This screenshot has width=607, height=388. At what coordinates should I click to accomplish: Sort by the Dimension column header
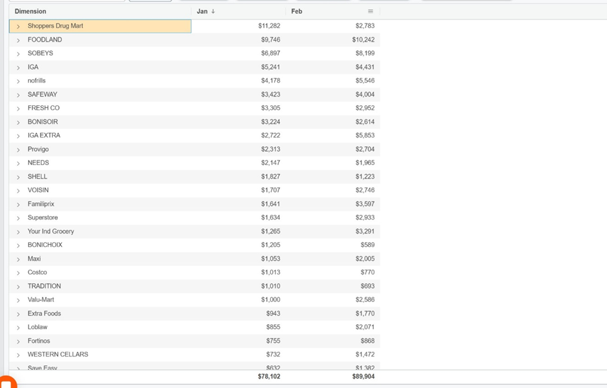tap(30, 11)
